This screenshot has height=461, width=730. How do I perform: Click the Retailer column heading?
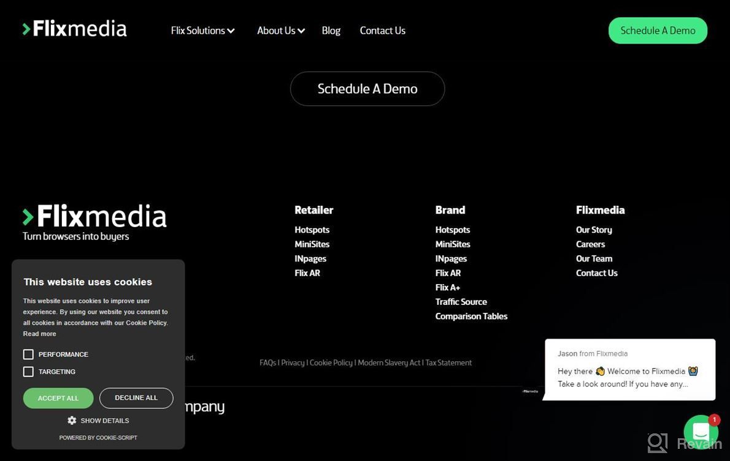pyautogui.click(x=314, y=210)
